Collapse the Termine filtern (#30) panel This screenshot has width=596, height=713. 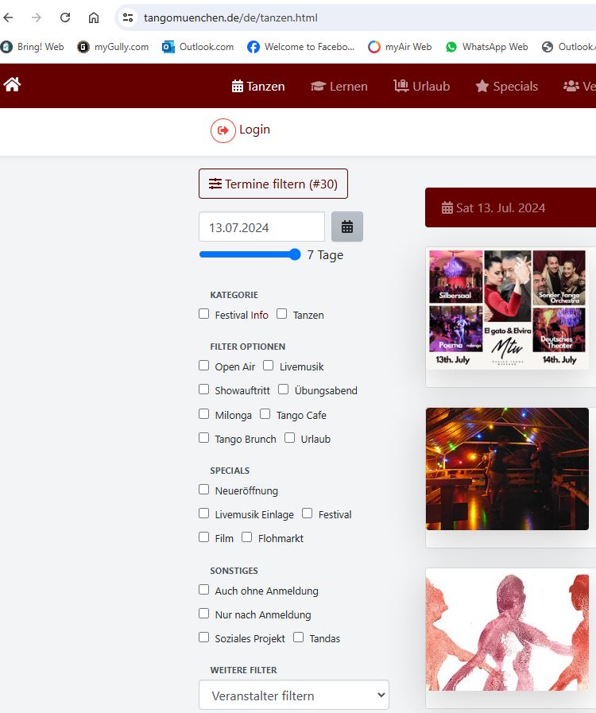(273, 184)
